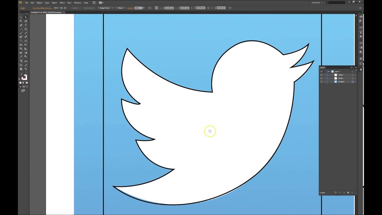Image resolution: width=382 pixels, height=215 pixels.
Task: Click the Mask button in control bar
Action: tap(120, 8)
